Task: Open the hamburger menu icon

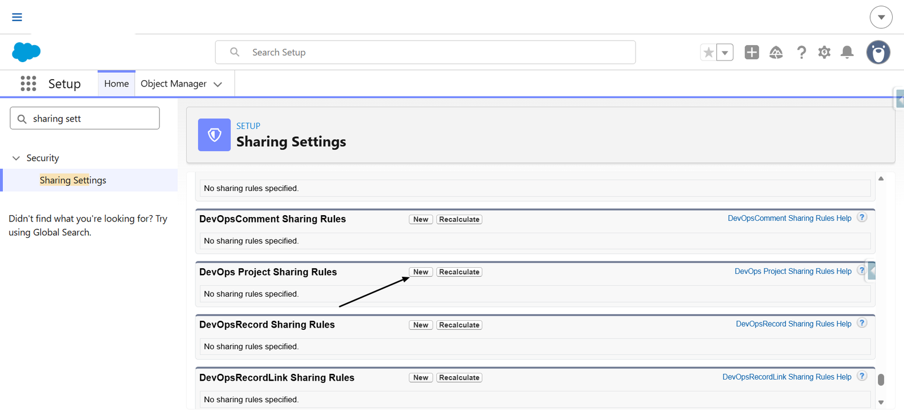Action: [x=17, y=17]
